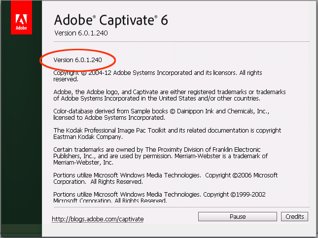Select the version line beneath the title
This screenshot has width=318, height=238.
click(81, 33)
